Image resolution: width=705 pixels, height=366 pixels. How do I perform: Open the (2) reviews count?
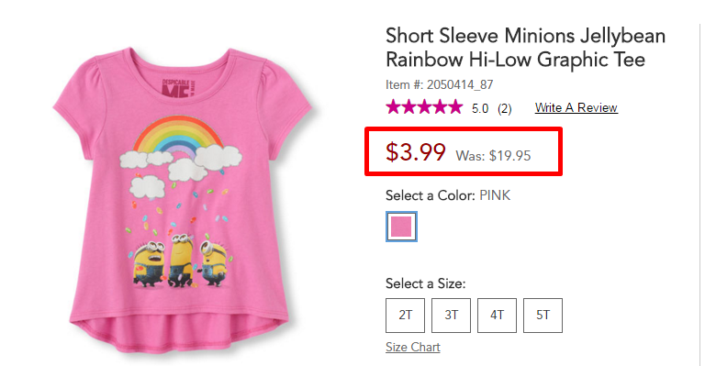point(505,108)
